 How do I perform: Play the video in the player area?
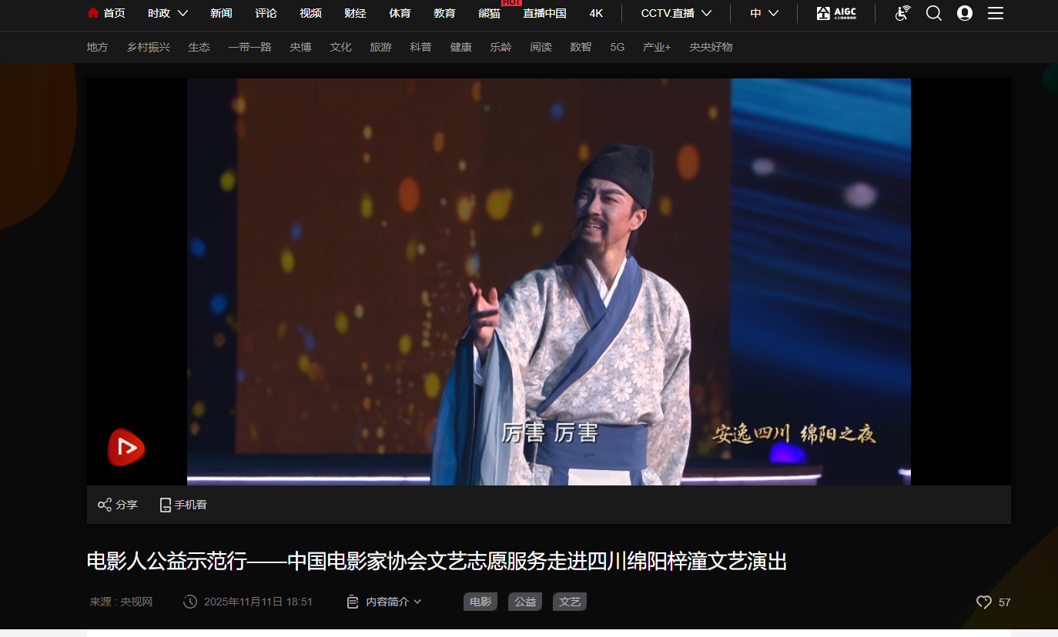[x=548, y=282]
